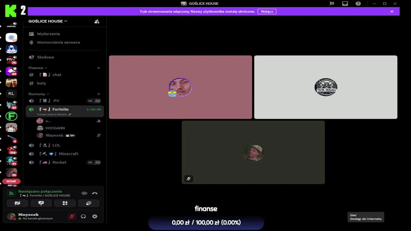Open the soundboard icon in the voice panel
The image size is (411, 231).
pos(89,203)
